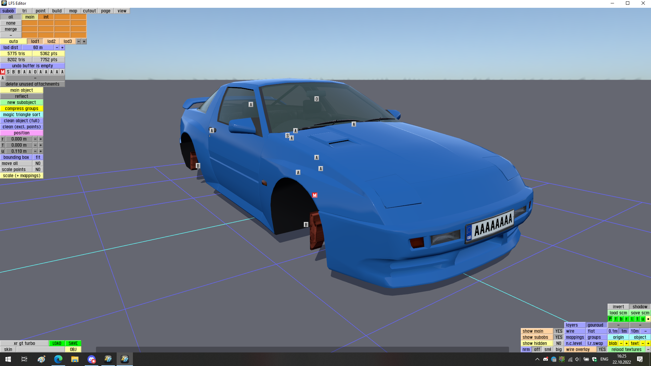Click delete unused attachments button

pyautogui.click(x=32, y=84)
